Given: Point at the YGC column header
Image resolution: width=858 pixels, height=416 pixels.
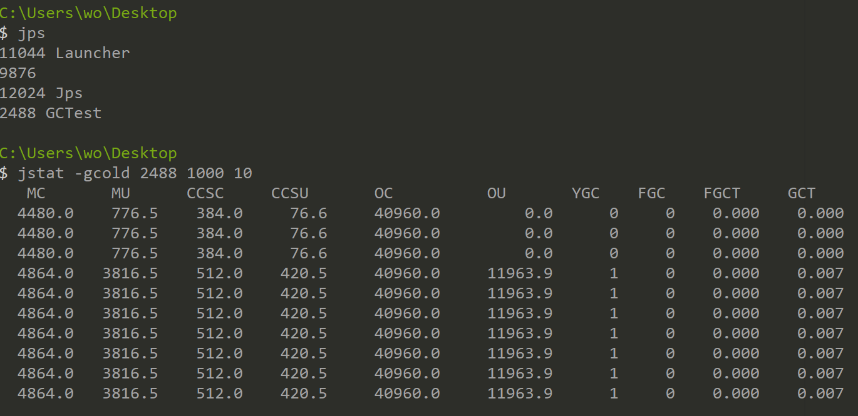Looking at the screenshot, I should coord(586,193).
